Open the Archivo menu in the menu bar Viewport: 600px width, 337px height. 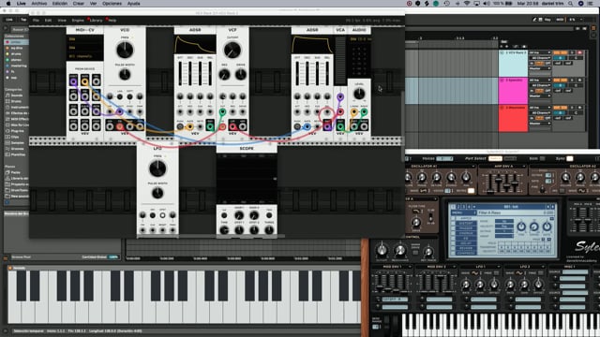[x=39, y=4]
